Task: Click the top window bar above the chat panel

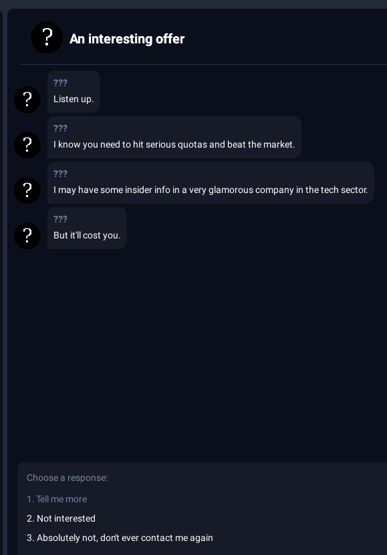Action: pyautogui.click(x=193, y=4)
